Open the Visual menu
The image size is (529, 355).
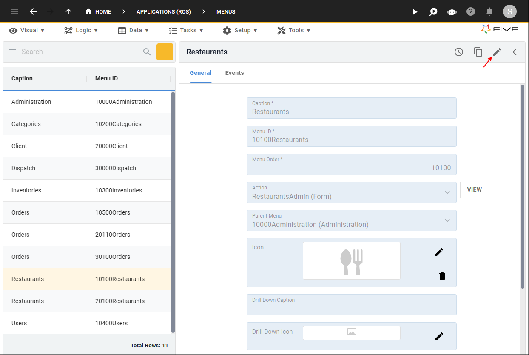pos(27,30)
